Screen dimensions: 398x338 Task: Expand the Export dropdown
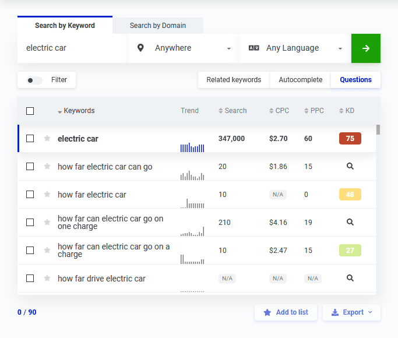coord(351,312)
